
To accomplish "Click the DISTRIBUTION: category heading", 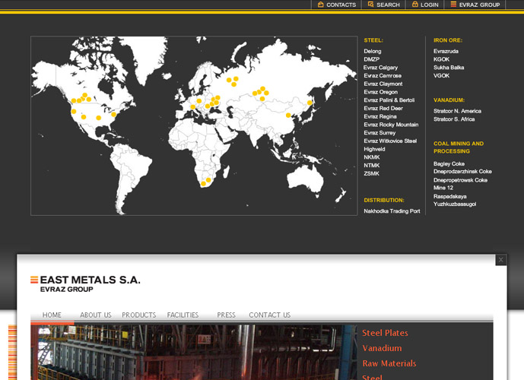I will click(383, 200).
